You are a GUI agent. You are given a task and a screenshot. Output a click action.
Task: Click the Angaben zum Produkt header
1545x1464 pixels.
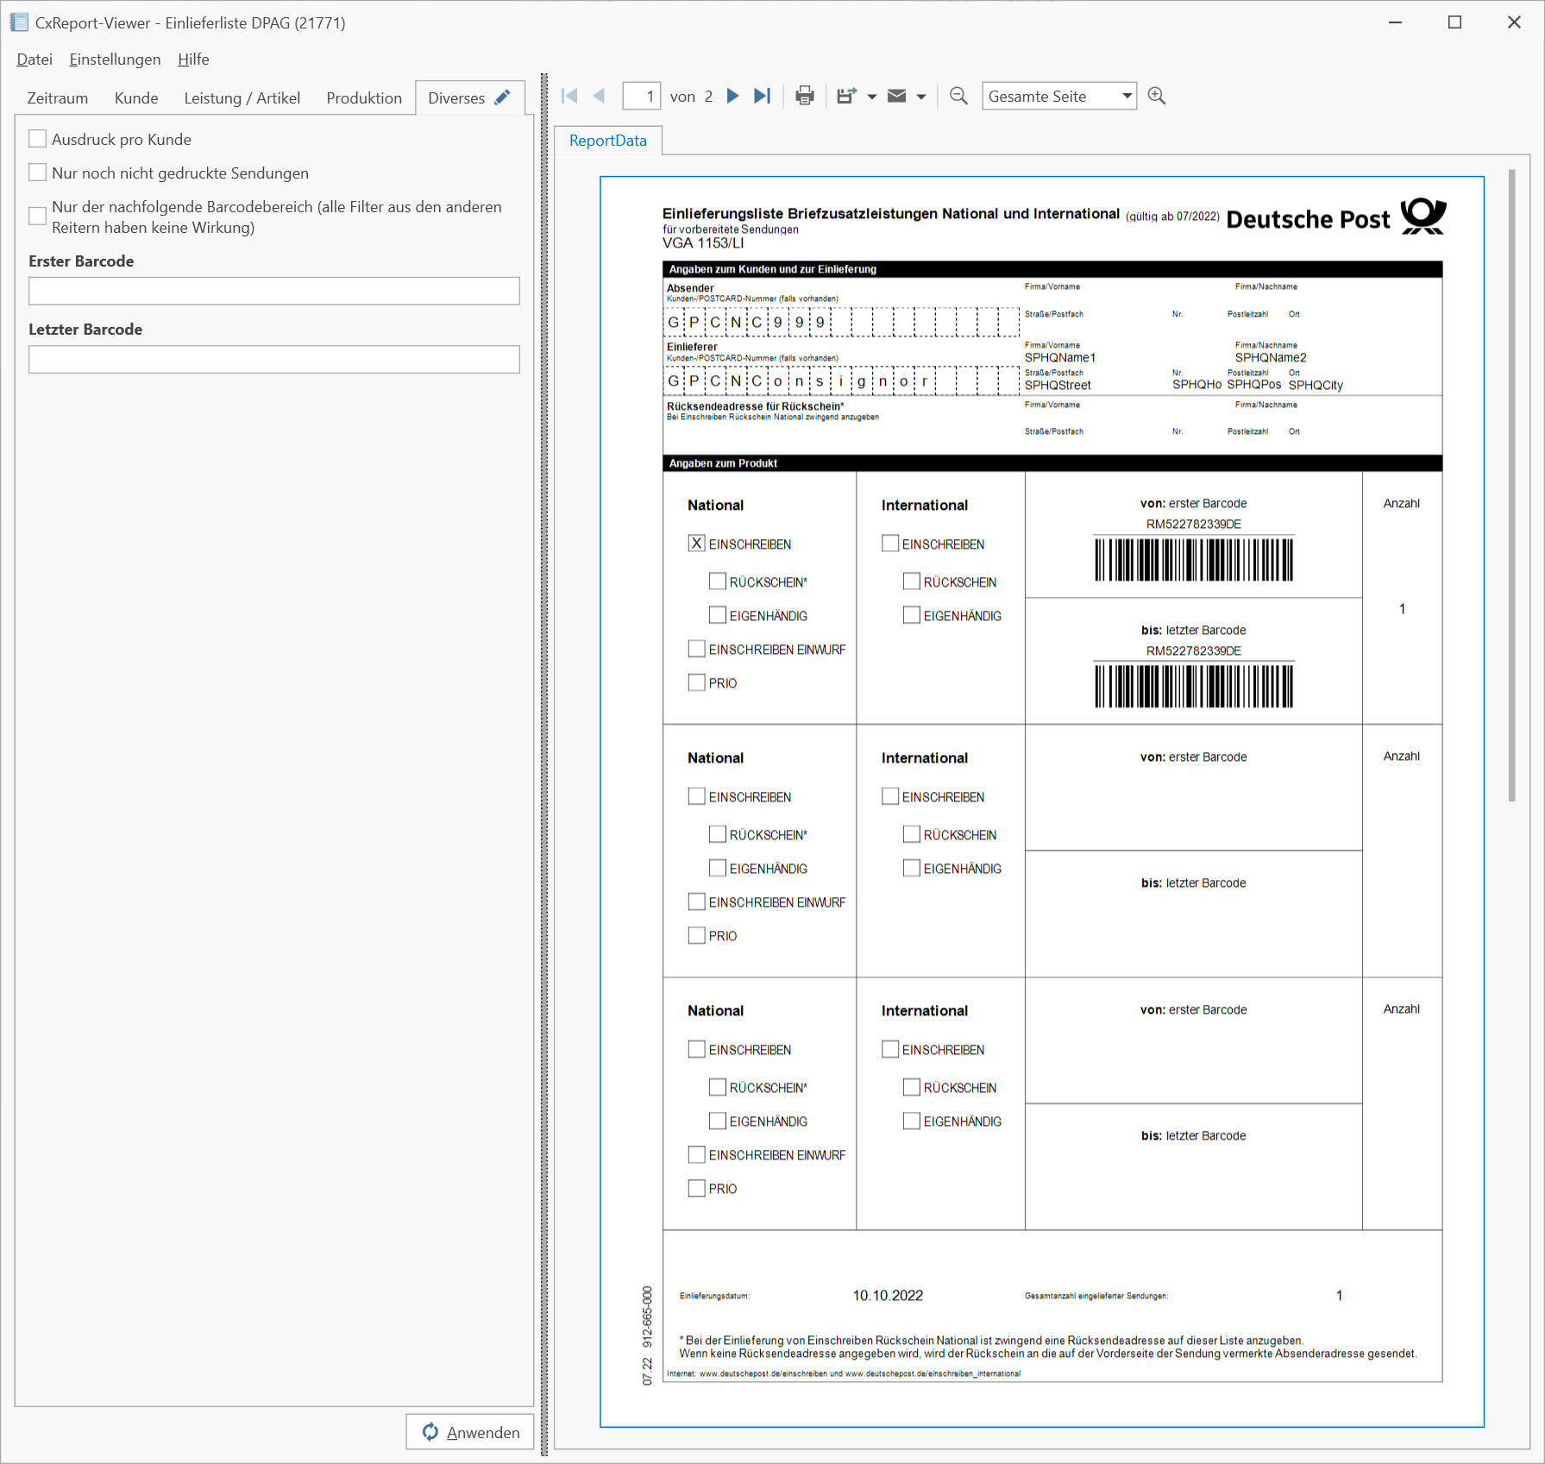[x=1052, y=463]
